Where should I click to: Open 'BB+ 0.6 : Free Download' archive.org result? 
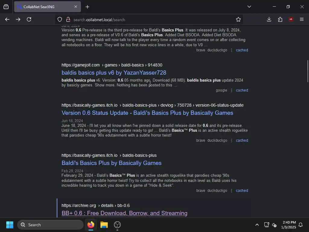(x=125, y=213)
